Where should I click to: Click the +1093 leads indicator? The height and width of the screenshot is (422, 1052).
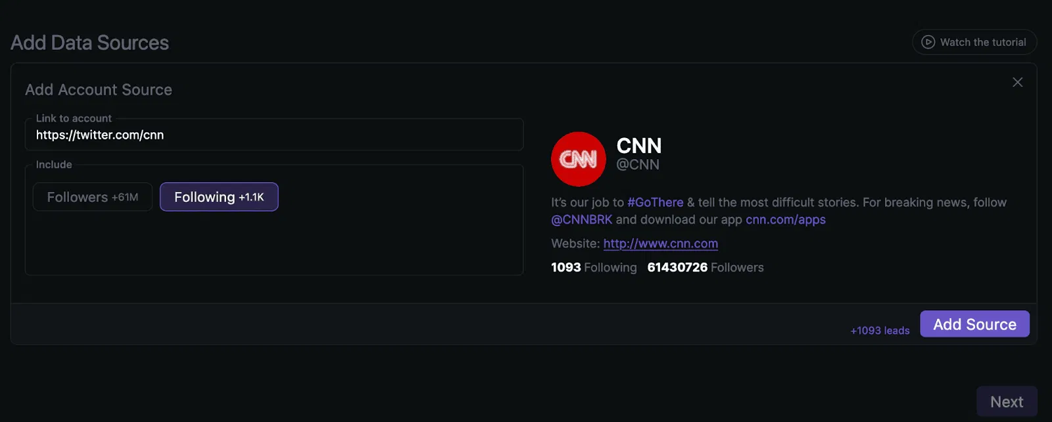(880, 331)
